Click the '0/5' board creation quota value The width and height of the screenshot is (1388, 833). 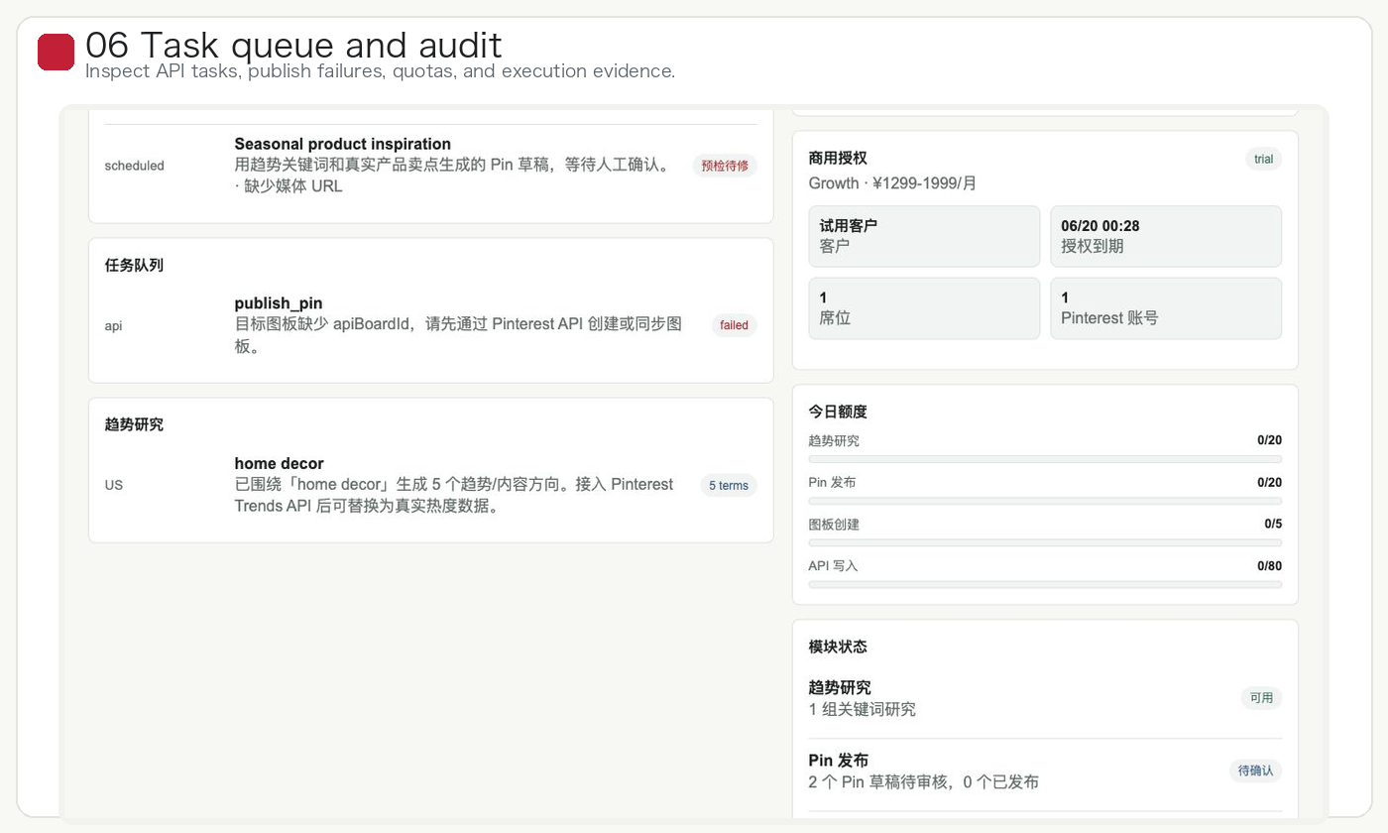click(1273, 524)
